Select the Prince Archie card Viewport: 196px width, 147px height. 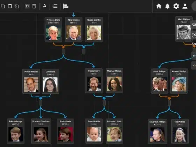[x=94, y=131]
